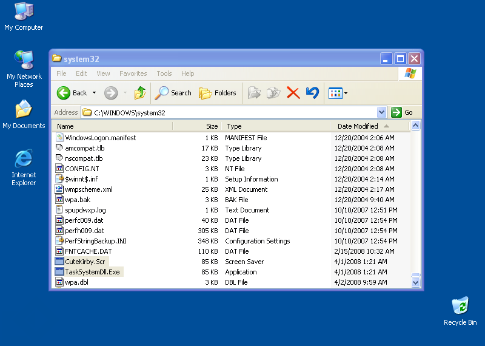The height and width of the screenshot is (346, 485).
Task: Click the Forward arrow button
Action: coord(111,93)
